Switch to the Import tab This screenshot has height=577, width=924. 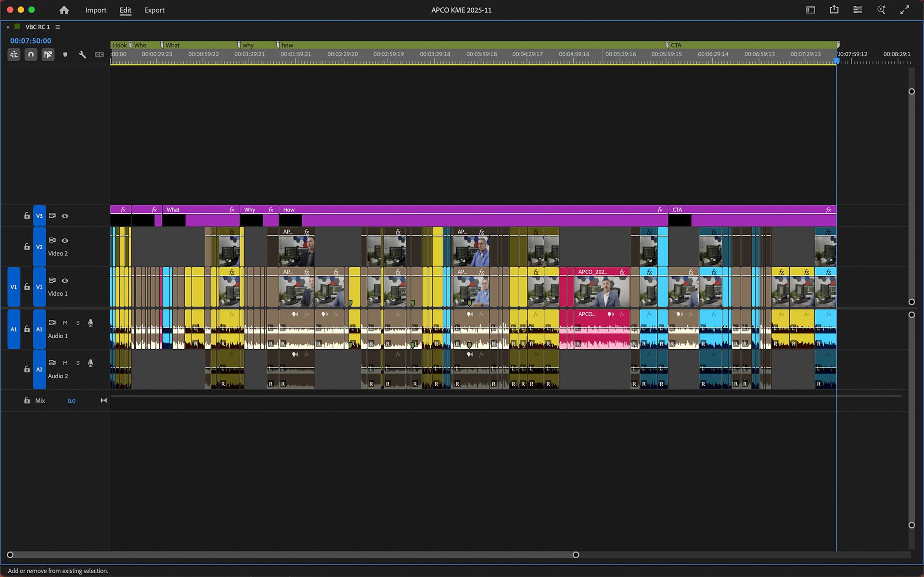tap(96, 10)
